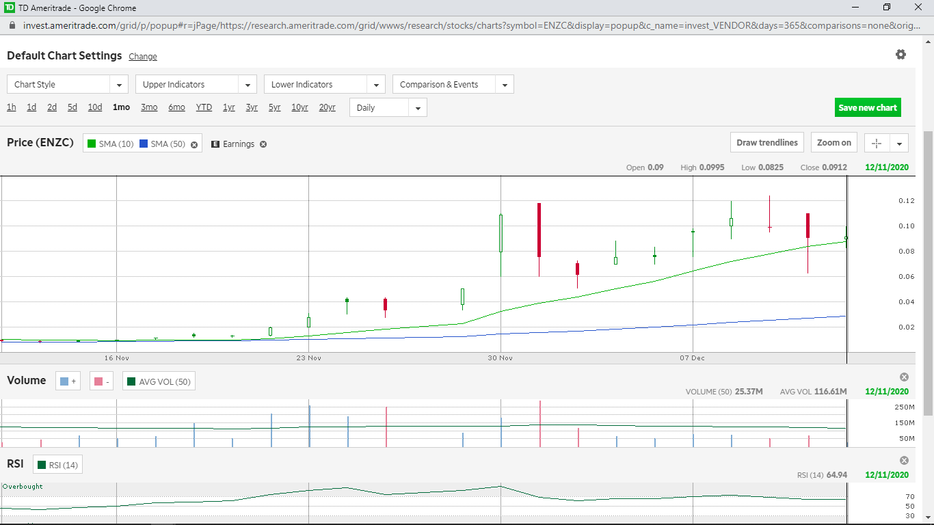The width and height of the screenshot is (934, 525).
Task: Close the Volume panel
Action: point(904,377)
